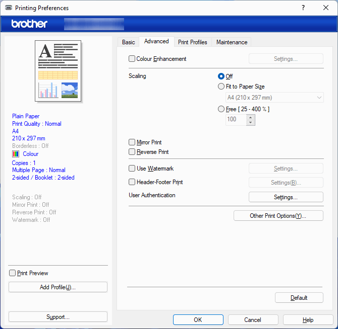Image resolution: width=338 pixels, height=329 pixels.
Task: Toggle the Print Preview checkbox
Action: [13, 273]
